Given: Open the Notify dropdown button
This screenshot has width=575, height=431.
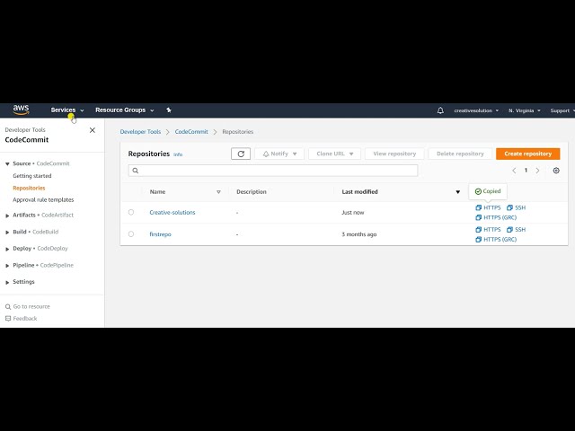Looking at the screenshot, I should (279, 154).
